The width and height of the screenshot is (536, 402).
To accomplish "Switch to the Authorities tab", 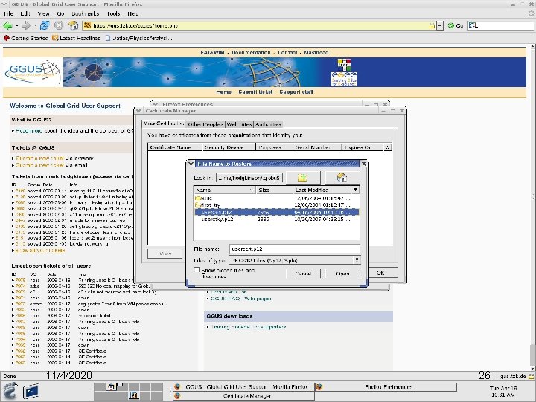I will pos(267,124).
